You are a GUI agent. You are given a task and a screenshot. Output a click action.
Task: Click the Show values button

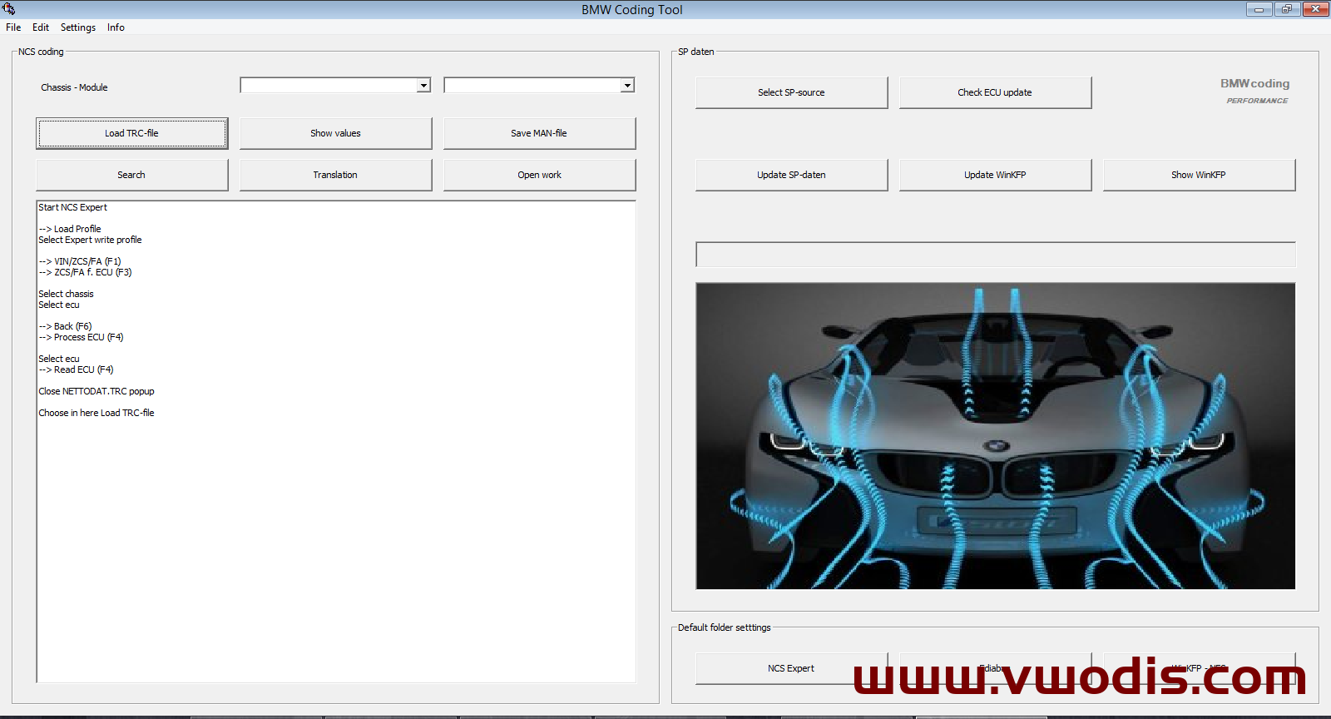point(335,133)
